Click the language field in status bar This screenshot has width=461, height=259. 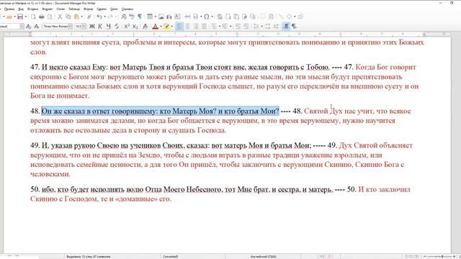point(264,256)
